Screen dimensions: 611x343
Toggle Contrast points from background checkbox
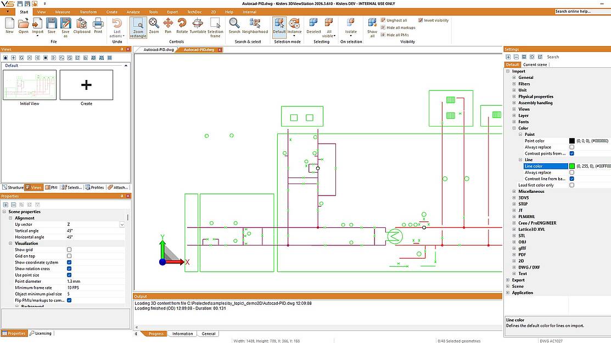tap(571, 153)
